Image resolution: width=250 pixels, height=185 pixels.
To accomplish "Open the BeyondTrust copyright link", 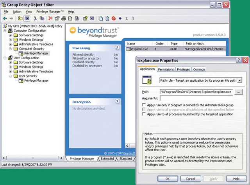I will click(x=129, y=153).
